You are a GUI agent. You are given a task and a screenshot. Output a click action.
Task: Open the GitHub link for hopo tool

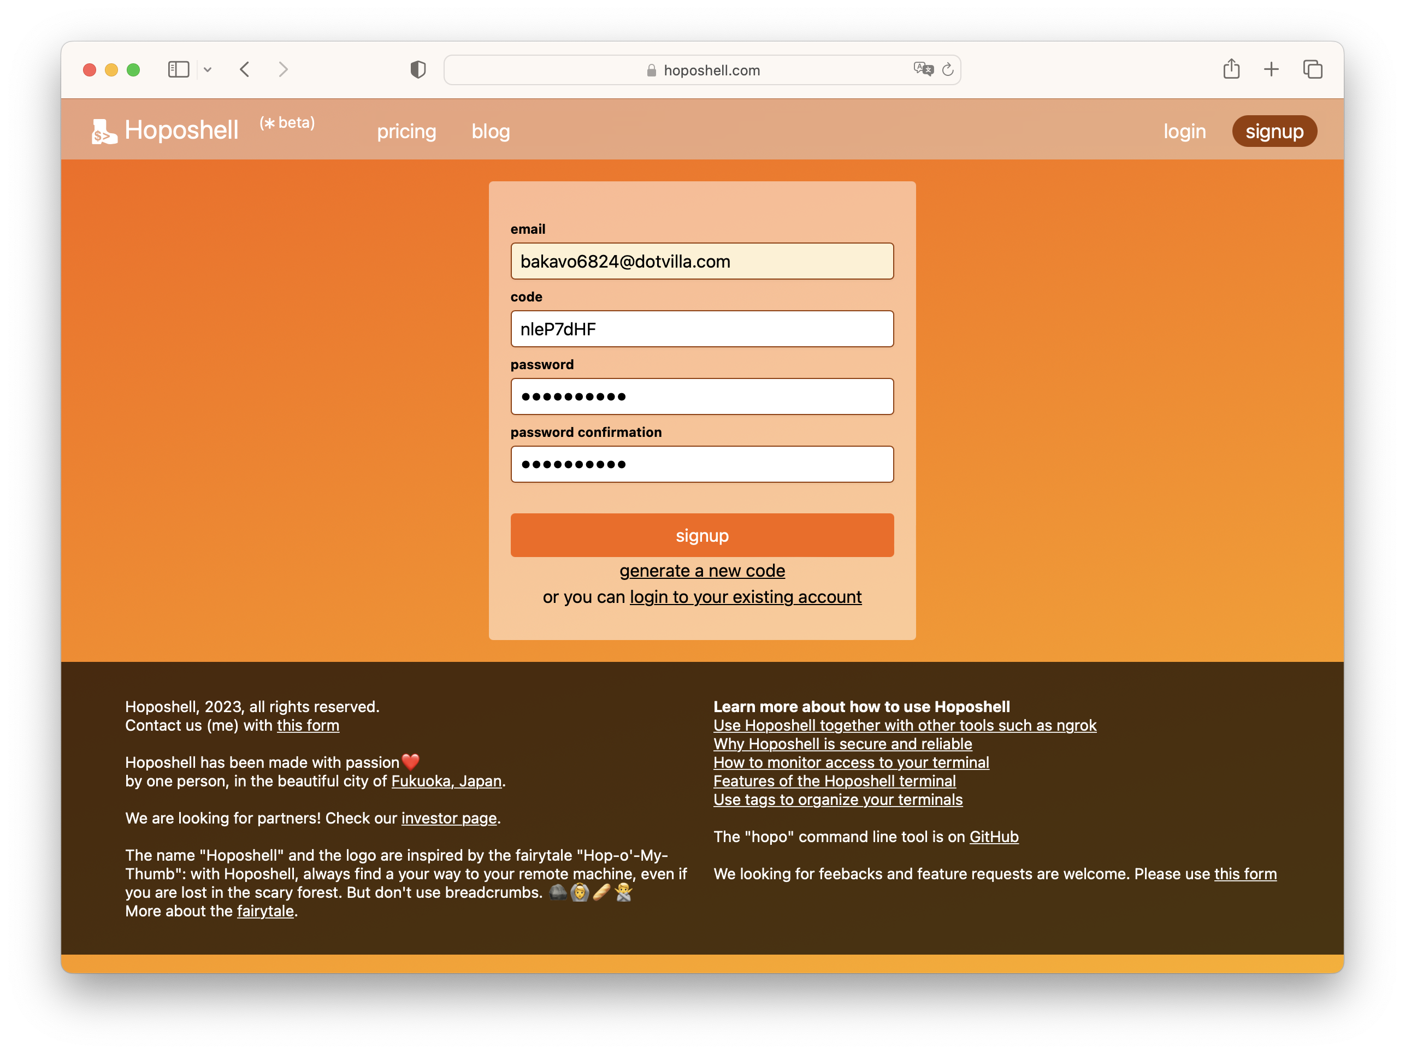(x=994, y=836)
